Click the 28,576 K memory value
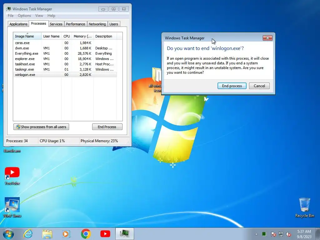320x240 pixels. click(x=84, y=53)
